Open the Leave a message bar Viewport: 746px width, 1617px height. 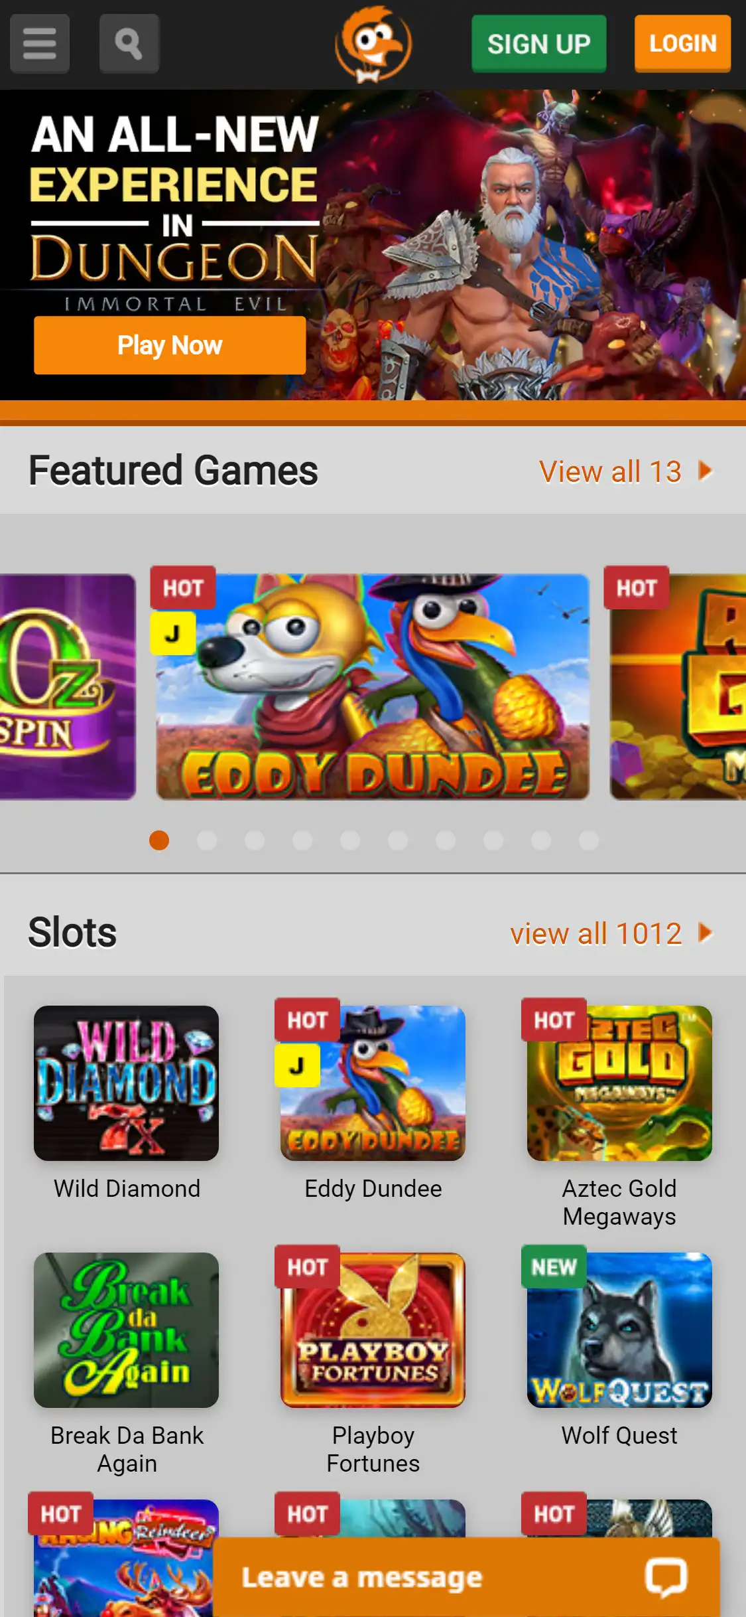(466, 1577)
